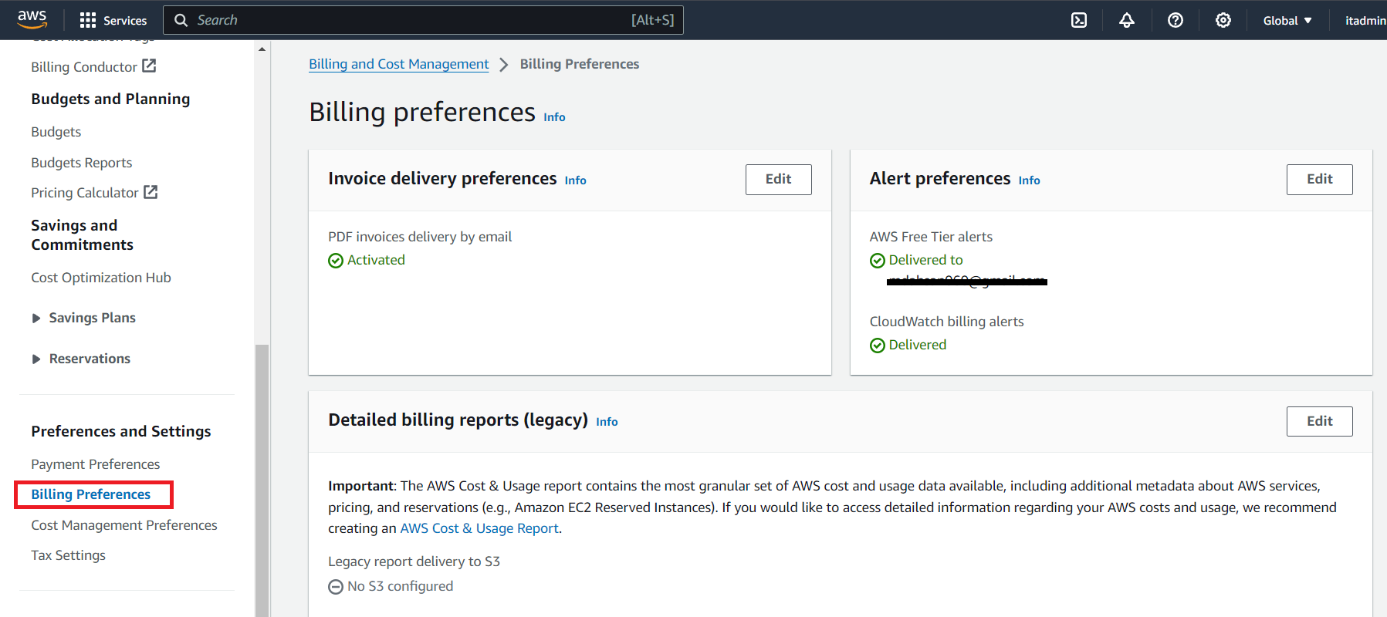Image resolution: width=1387 pixels, height=617 pixels.
Task: Expand the Reservations section
Action: [x=36, y=359]
